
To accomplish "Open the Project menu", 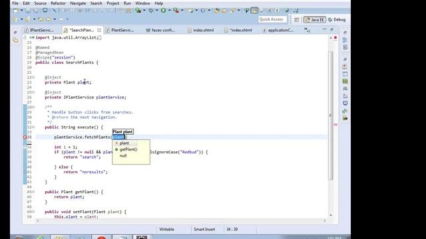I will pos(112,3).
